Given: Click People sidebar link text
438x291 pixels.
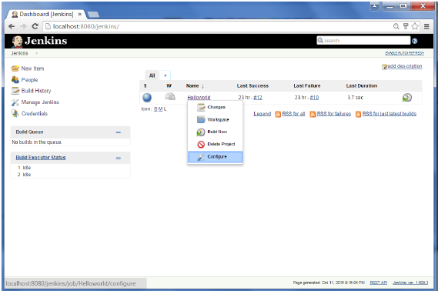Looking at the screenshot, I should click(x=29, y=80).
